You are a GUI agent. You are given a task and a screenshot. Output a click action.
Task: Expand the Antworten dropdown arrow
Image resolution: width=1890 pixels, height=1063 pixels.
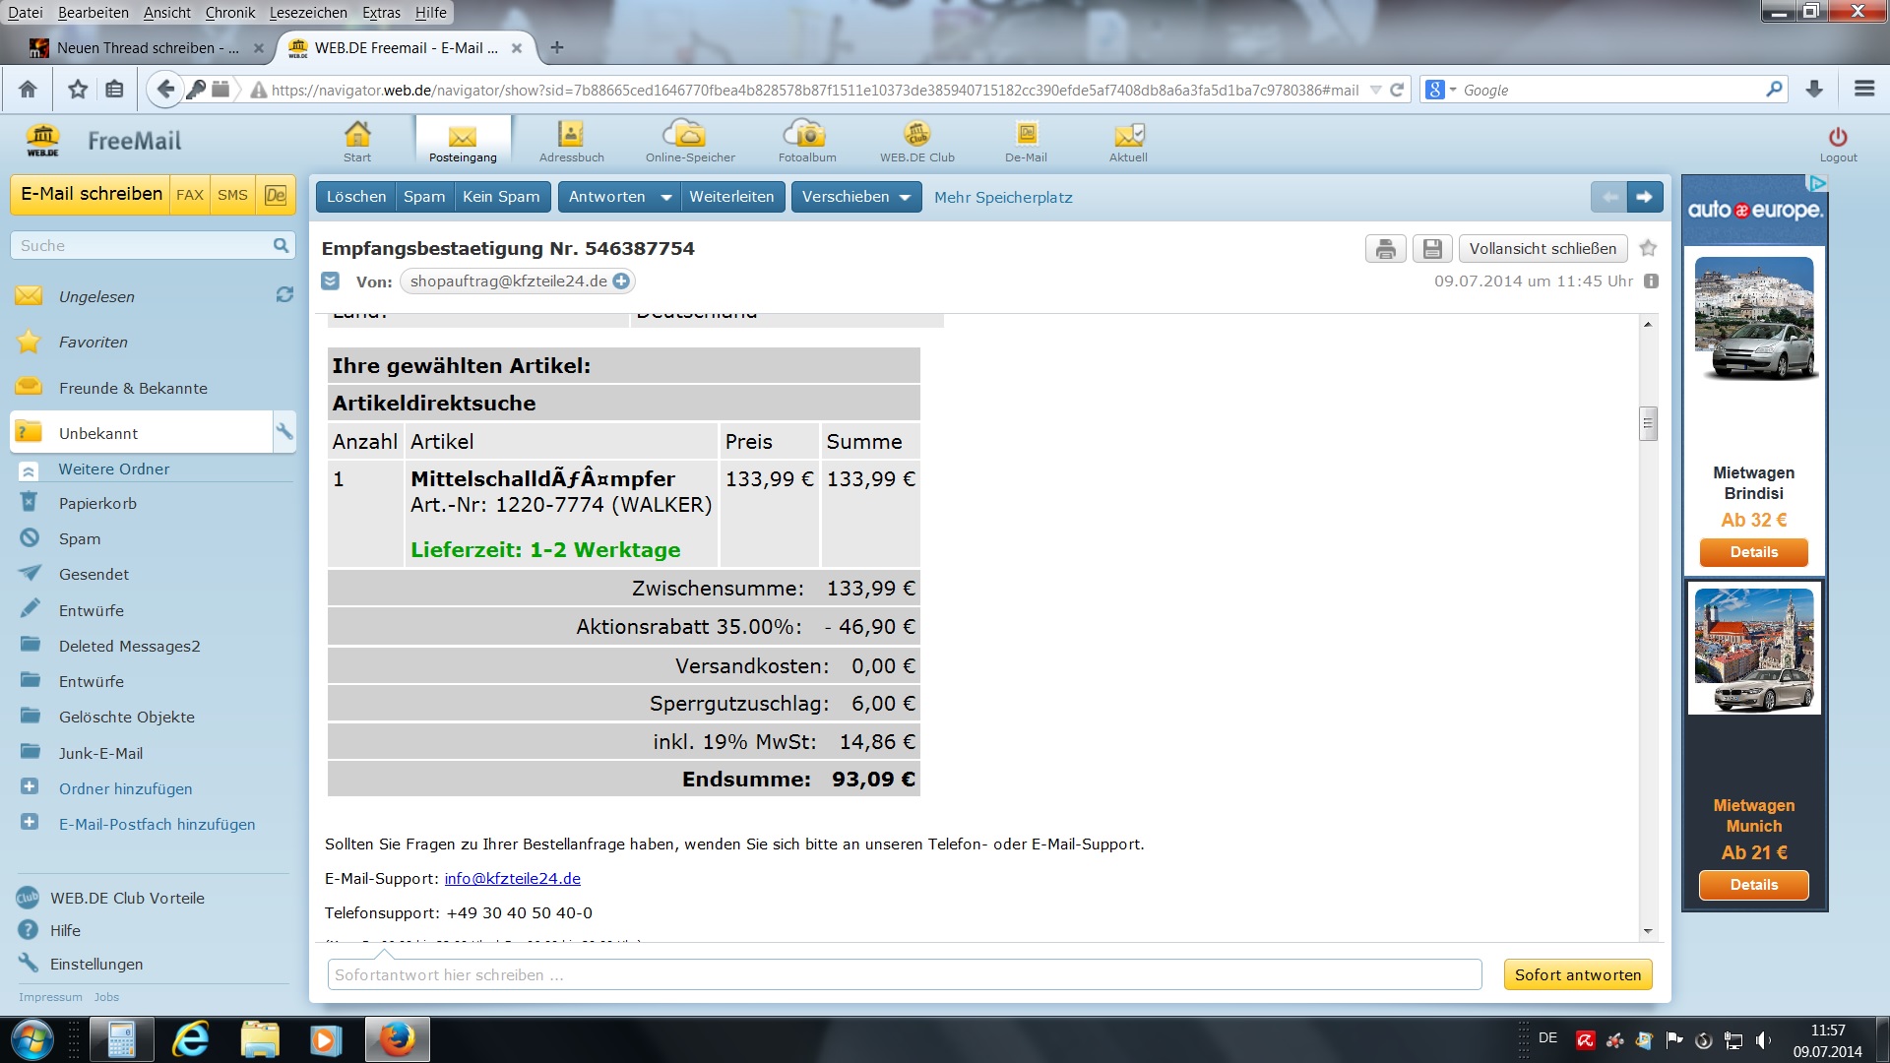click(666, 198)
